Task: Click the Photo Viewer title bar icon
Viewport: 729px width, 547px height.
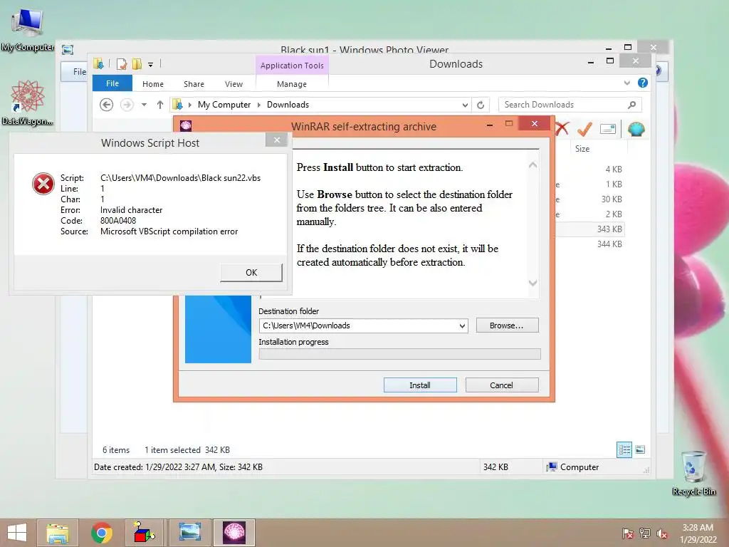Action: tap(68, 50)
